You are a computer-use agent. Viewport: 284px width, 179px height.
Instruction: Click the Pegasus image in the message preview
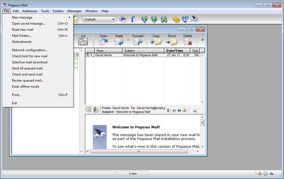point(100,137)
